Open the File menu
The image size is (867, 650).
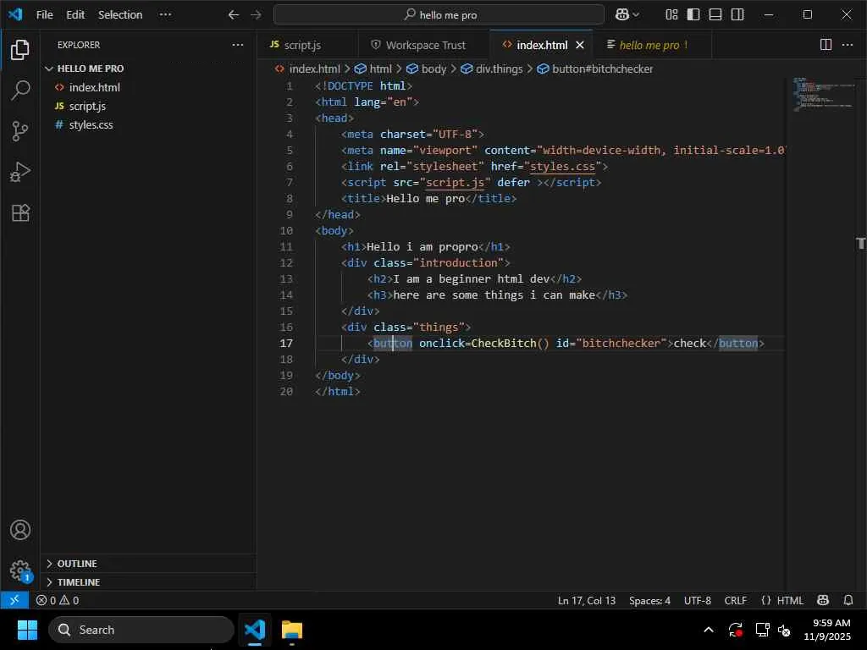[x=44, y=14]
